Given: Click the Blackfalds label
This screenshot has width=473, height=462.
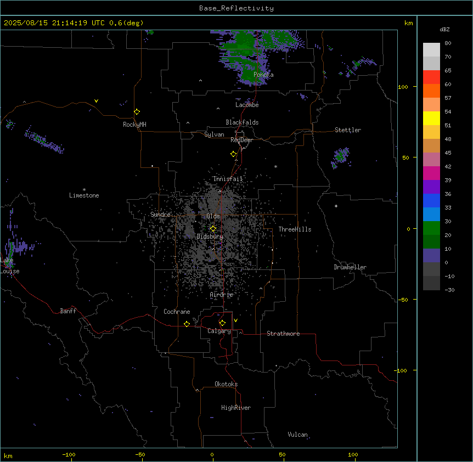Looking at the screenshot, I should [242, 122].
